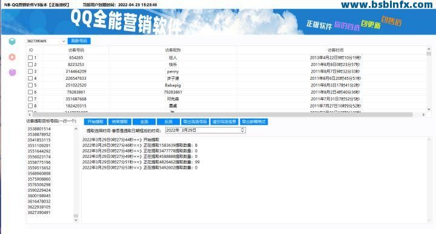Screen dimensions: 436x234
Task: Click the visitor table's scroll-up arrow
Action: (x=429, y=49)
